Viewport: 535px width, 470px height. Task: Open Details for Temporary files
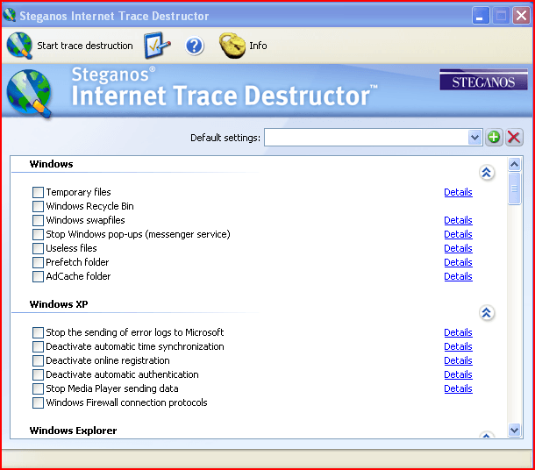click(x=458, y=192)
